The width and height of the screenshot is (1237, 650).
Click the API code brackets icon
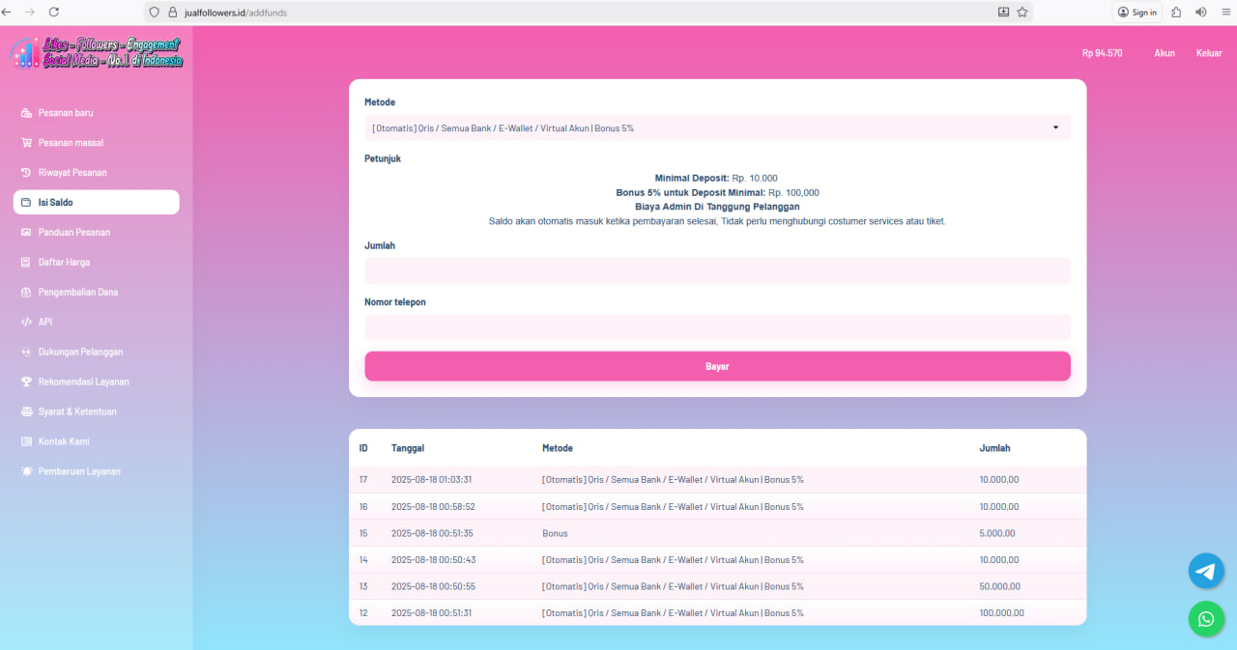click(x=27, y=322)
